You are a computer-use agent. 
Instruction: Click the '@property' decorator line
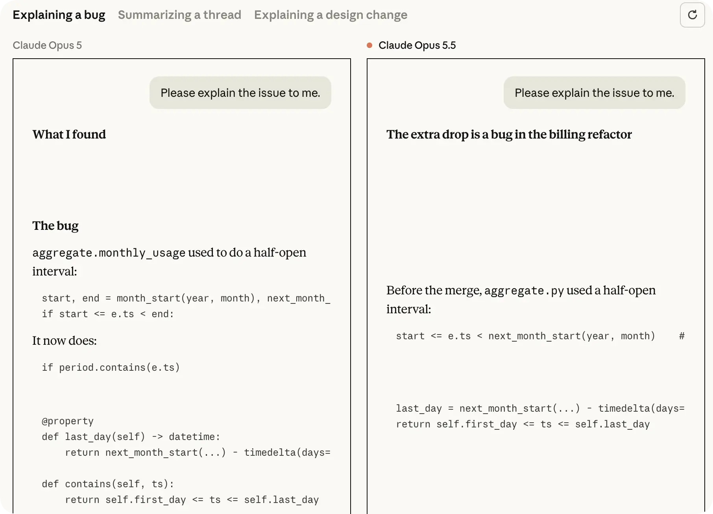68,421
